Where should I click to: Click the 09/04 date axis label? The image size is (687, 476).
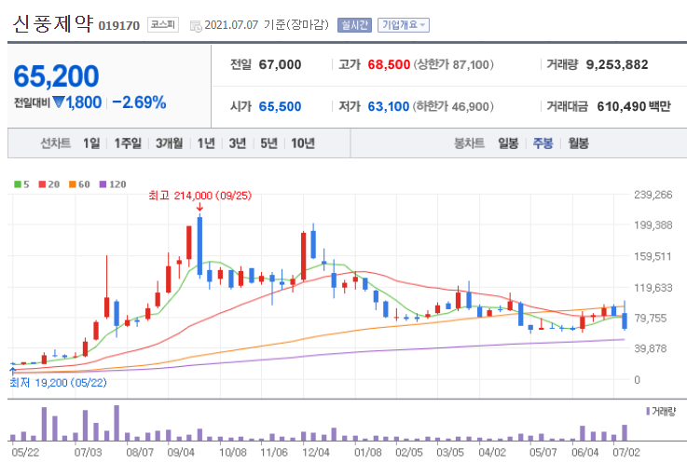[x=181, y=453]
